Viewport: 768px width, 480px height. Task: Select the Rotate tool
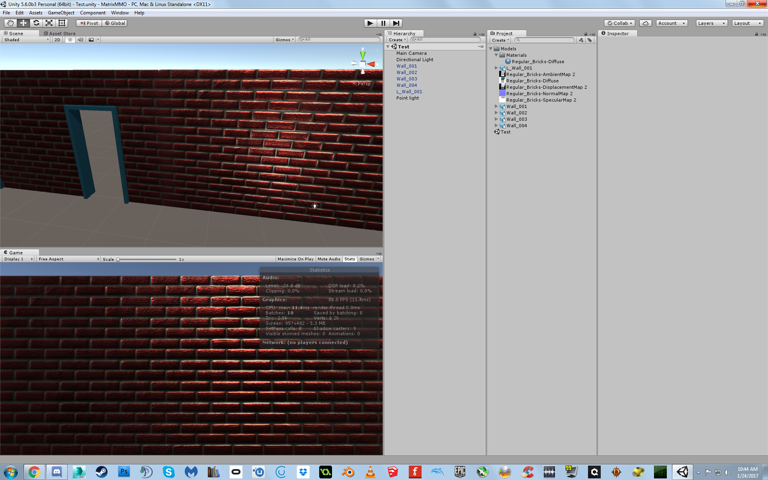(x=36, y=23)
